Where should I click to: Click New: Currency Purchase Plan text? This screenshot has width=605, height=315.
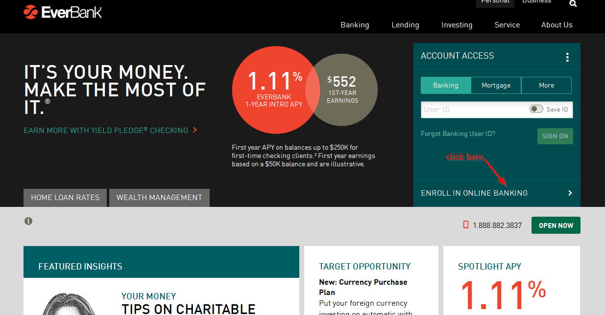pyautogui.click(x=363, y=287)
